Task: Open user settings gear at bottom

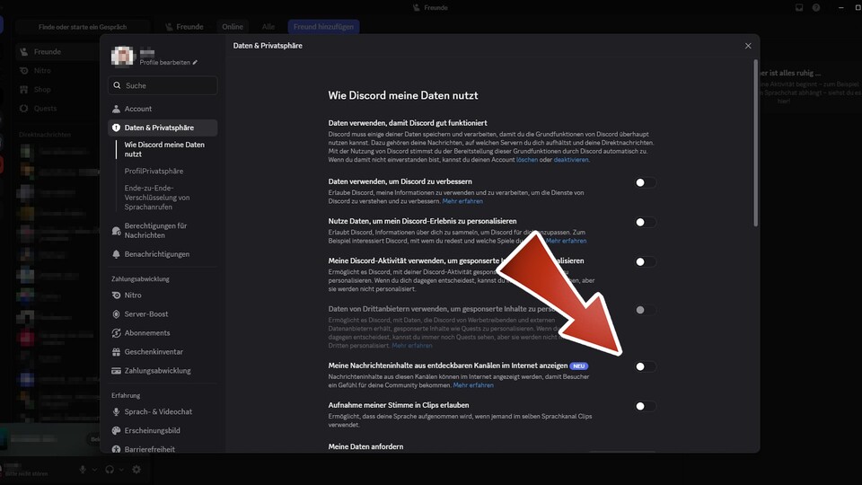Action: point(136,470)
